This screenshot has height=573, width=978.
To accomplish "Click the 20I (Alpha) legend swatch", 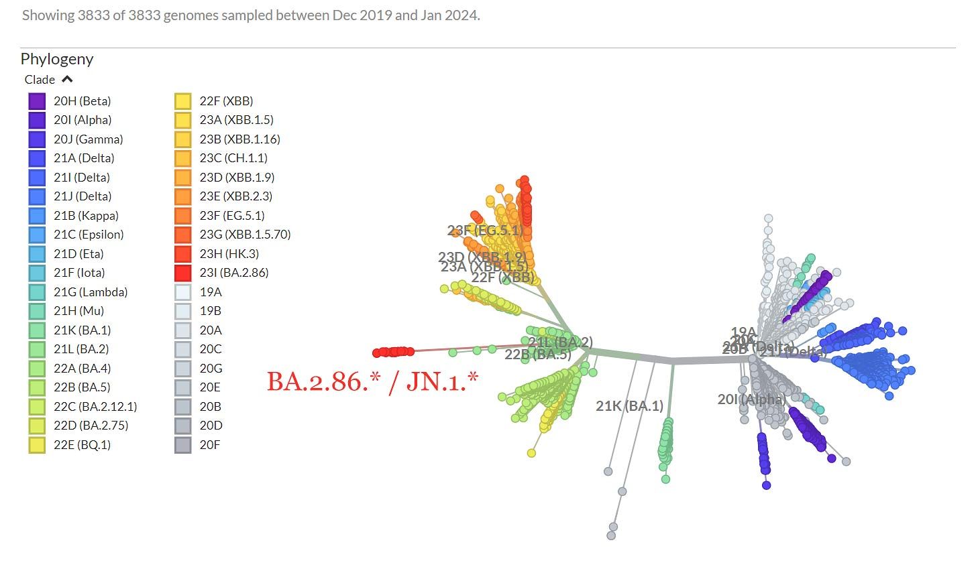I will tap(37, 120).
